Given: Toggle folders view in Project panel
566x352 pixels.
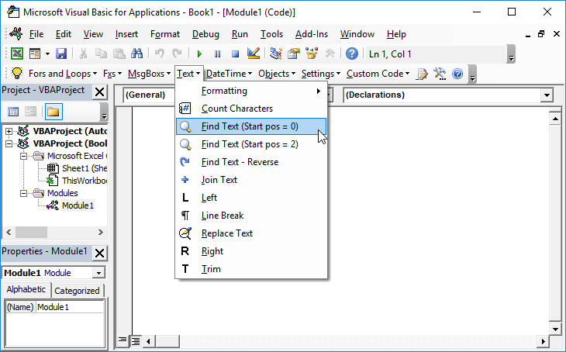Looking at the screenshot, I should pos(53,112).
